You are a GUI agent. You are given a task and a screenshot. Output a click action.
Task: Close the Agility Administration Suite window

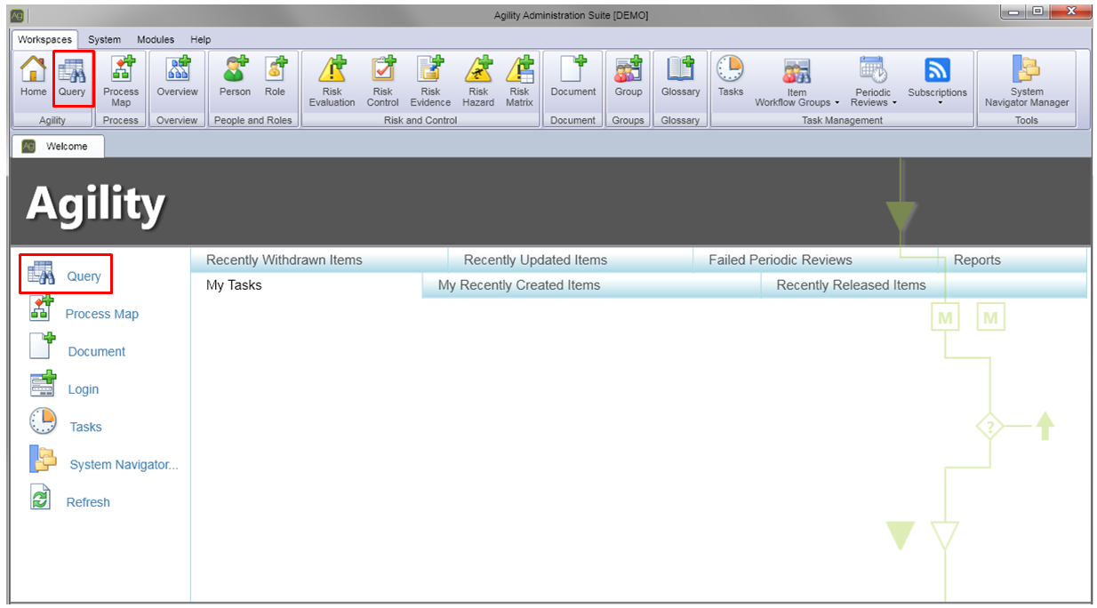pyautogui.click(x=1070, y=12)
